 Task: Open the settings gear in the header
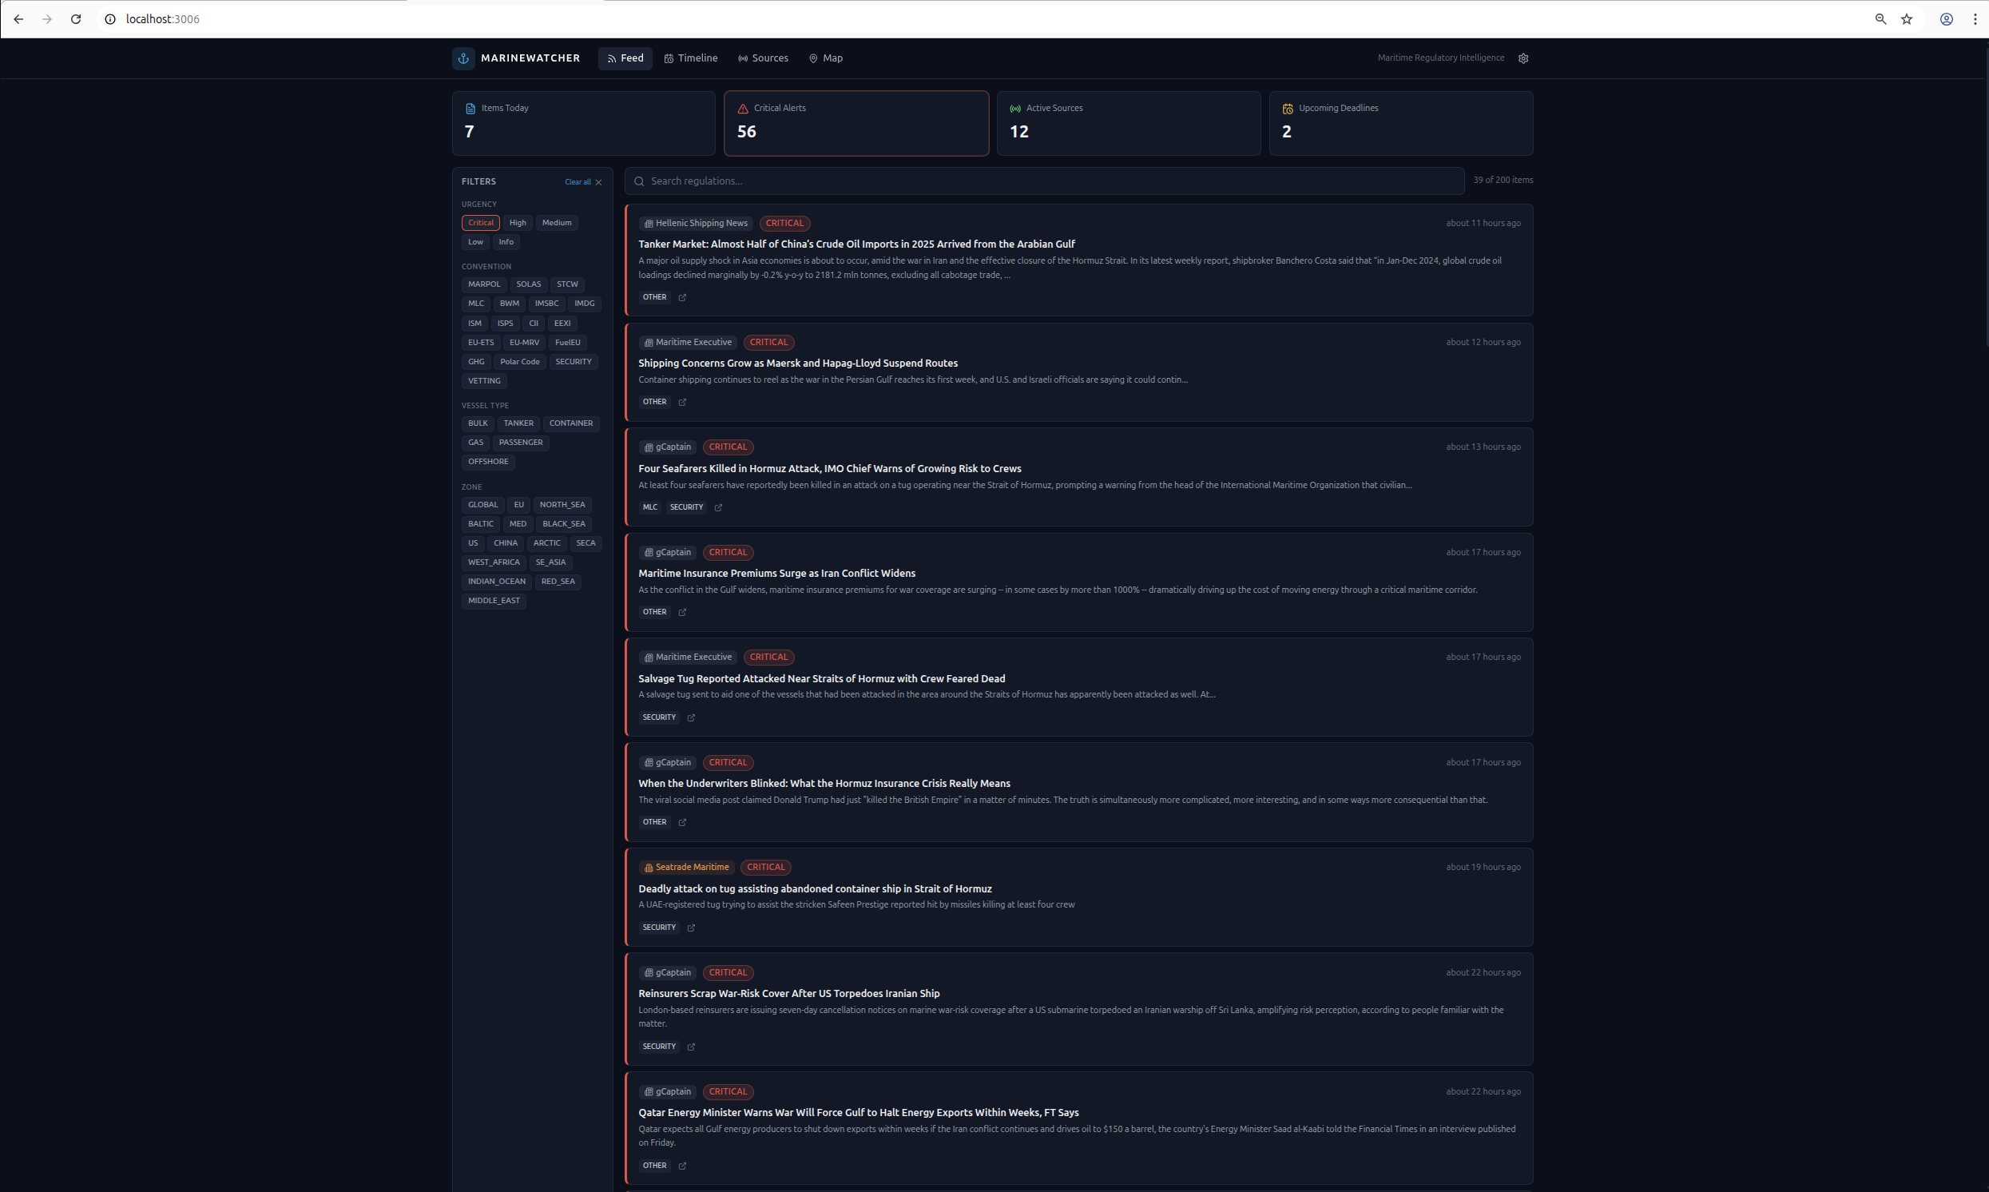tap(1523, 57)
